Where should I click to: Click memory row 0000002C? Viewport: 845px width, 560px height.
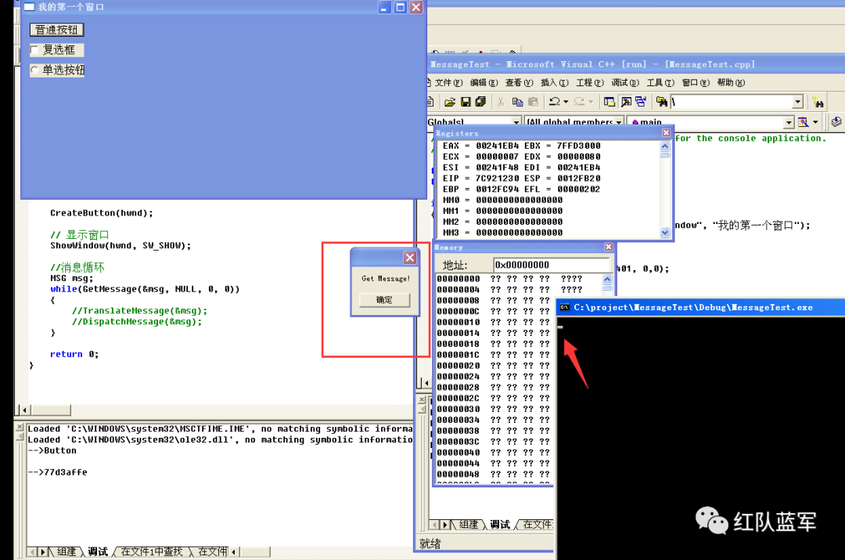(493, 398)
